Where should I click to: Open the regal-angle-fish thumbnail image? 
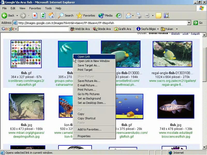pos(172,54)
